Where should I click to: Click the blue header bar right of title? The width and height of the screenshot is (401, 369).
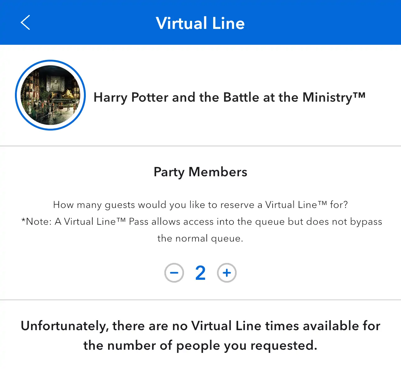tap(323, 22)
